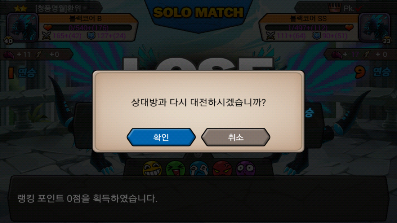Screen dimensions: 397x223
Task: Confirm the rematch with 확인 button
Action: click(161, 137)
